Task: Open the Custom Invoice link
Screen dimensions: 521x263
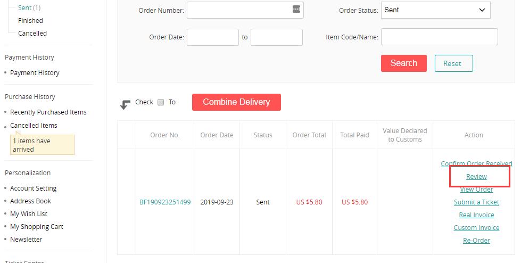Action: [476, 228]
